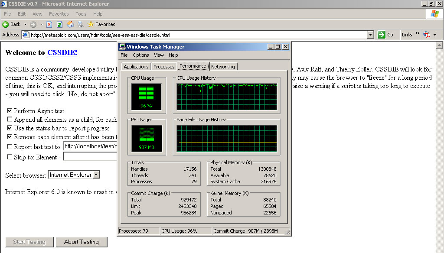
Task: Click the address bar URL field
Action: click(x=199, y=35)
